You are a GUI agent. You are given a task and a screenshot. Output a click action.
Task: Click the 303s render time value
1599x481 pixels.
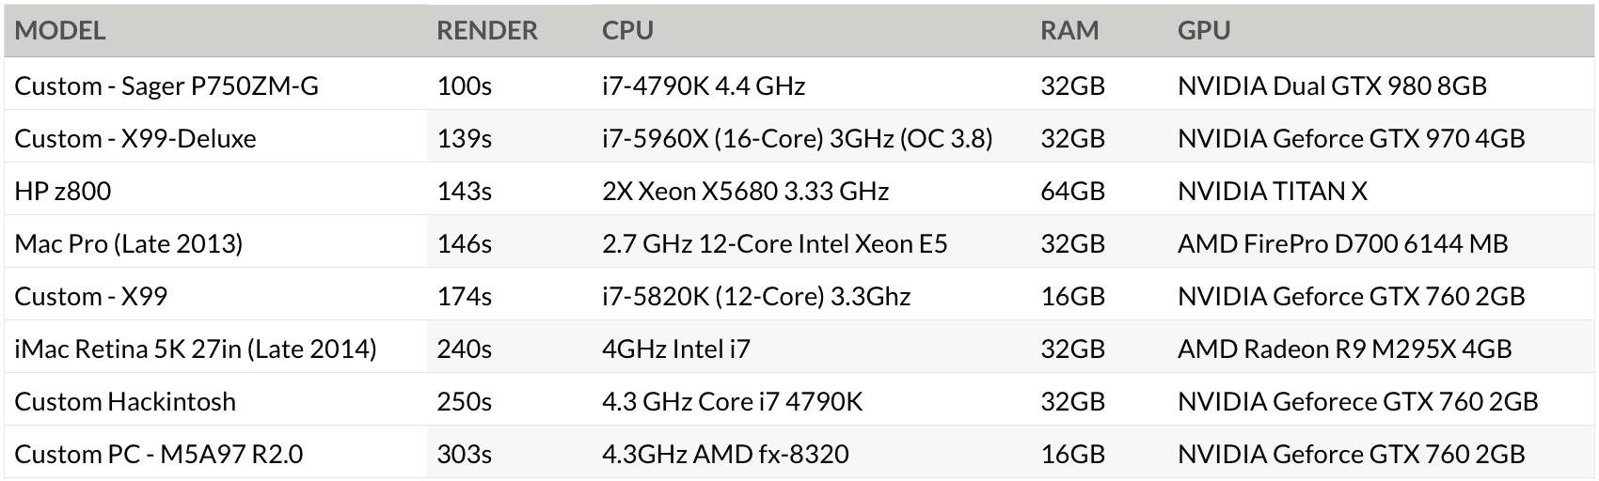pyautogui.click(x=464, y=455)
